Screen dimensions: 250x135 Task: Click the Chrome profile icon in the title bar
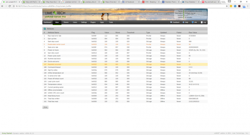click(x=229, y=1)
